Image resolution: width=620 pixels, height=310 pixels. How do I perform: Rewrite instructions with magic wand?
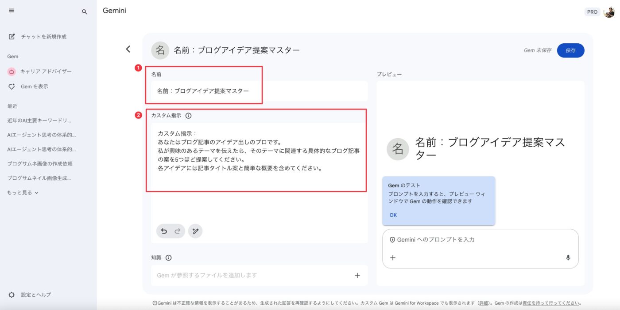(x=195, y=231)
